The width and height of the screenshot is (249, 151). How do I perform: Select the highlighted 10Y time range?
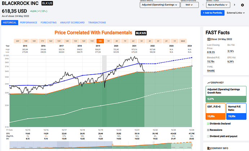(x=100, y=41)
